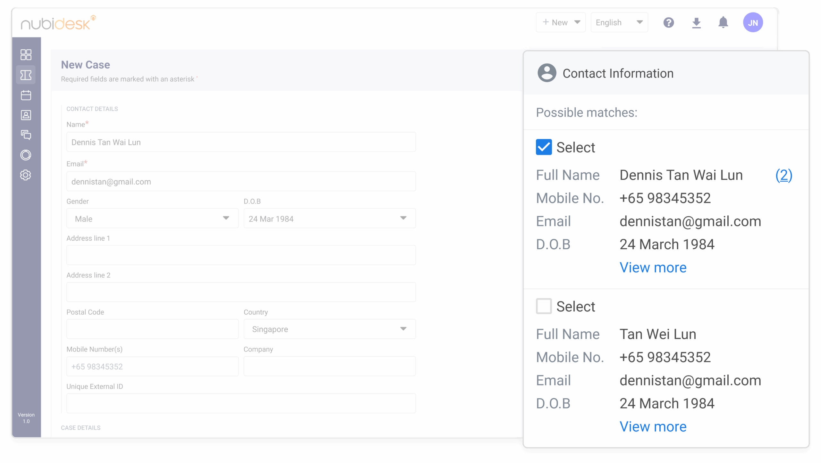Click the Postal Code field
This screenshot has width=821, height=463.
(152, 329)
